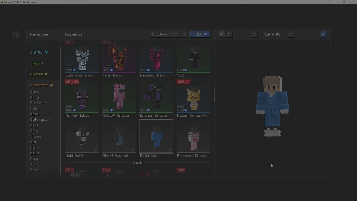Click the Back section heading in the list

pos(138,162)
